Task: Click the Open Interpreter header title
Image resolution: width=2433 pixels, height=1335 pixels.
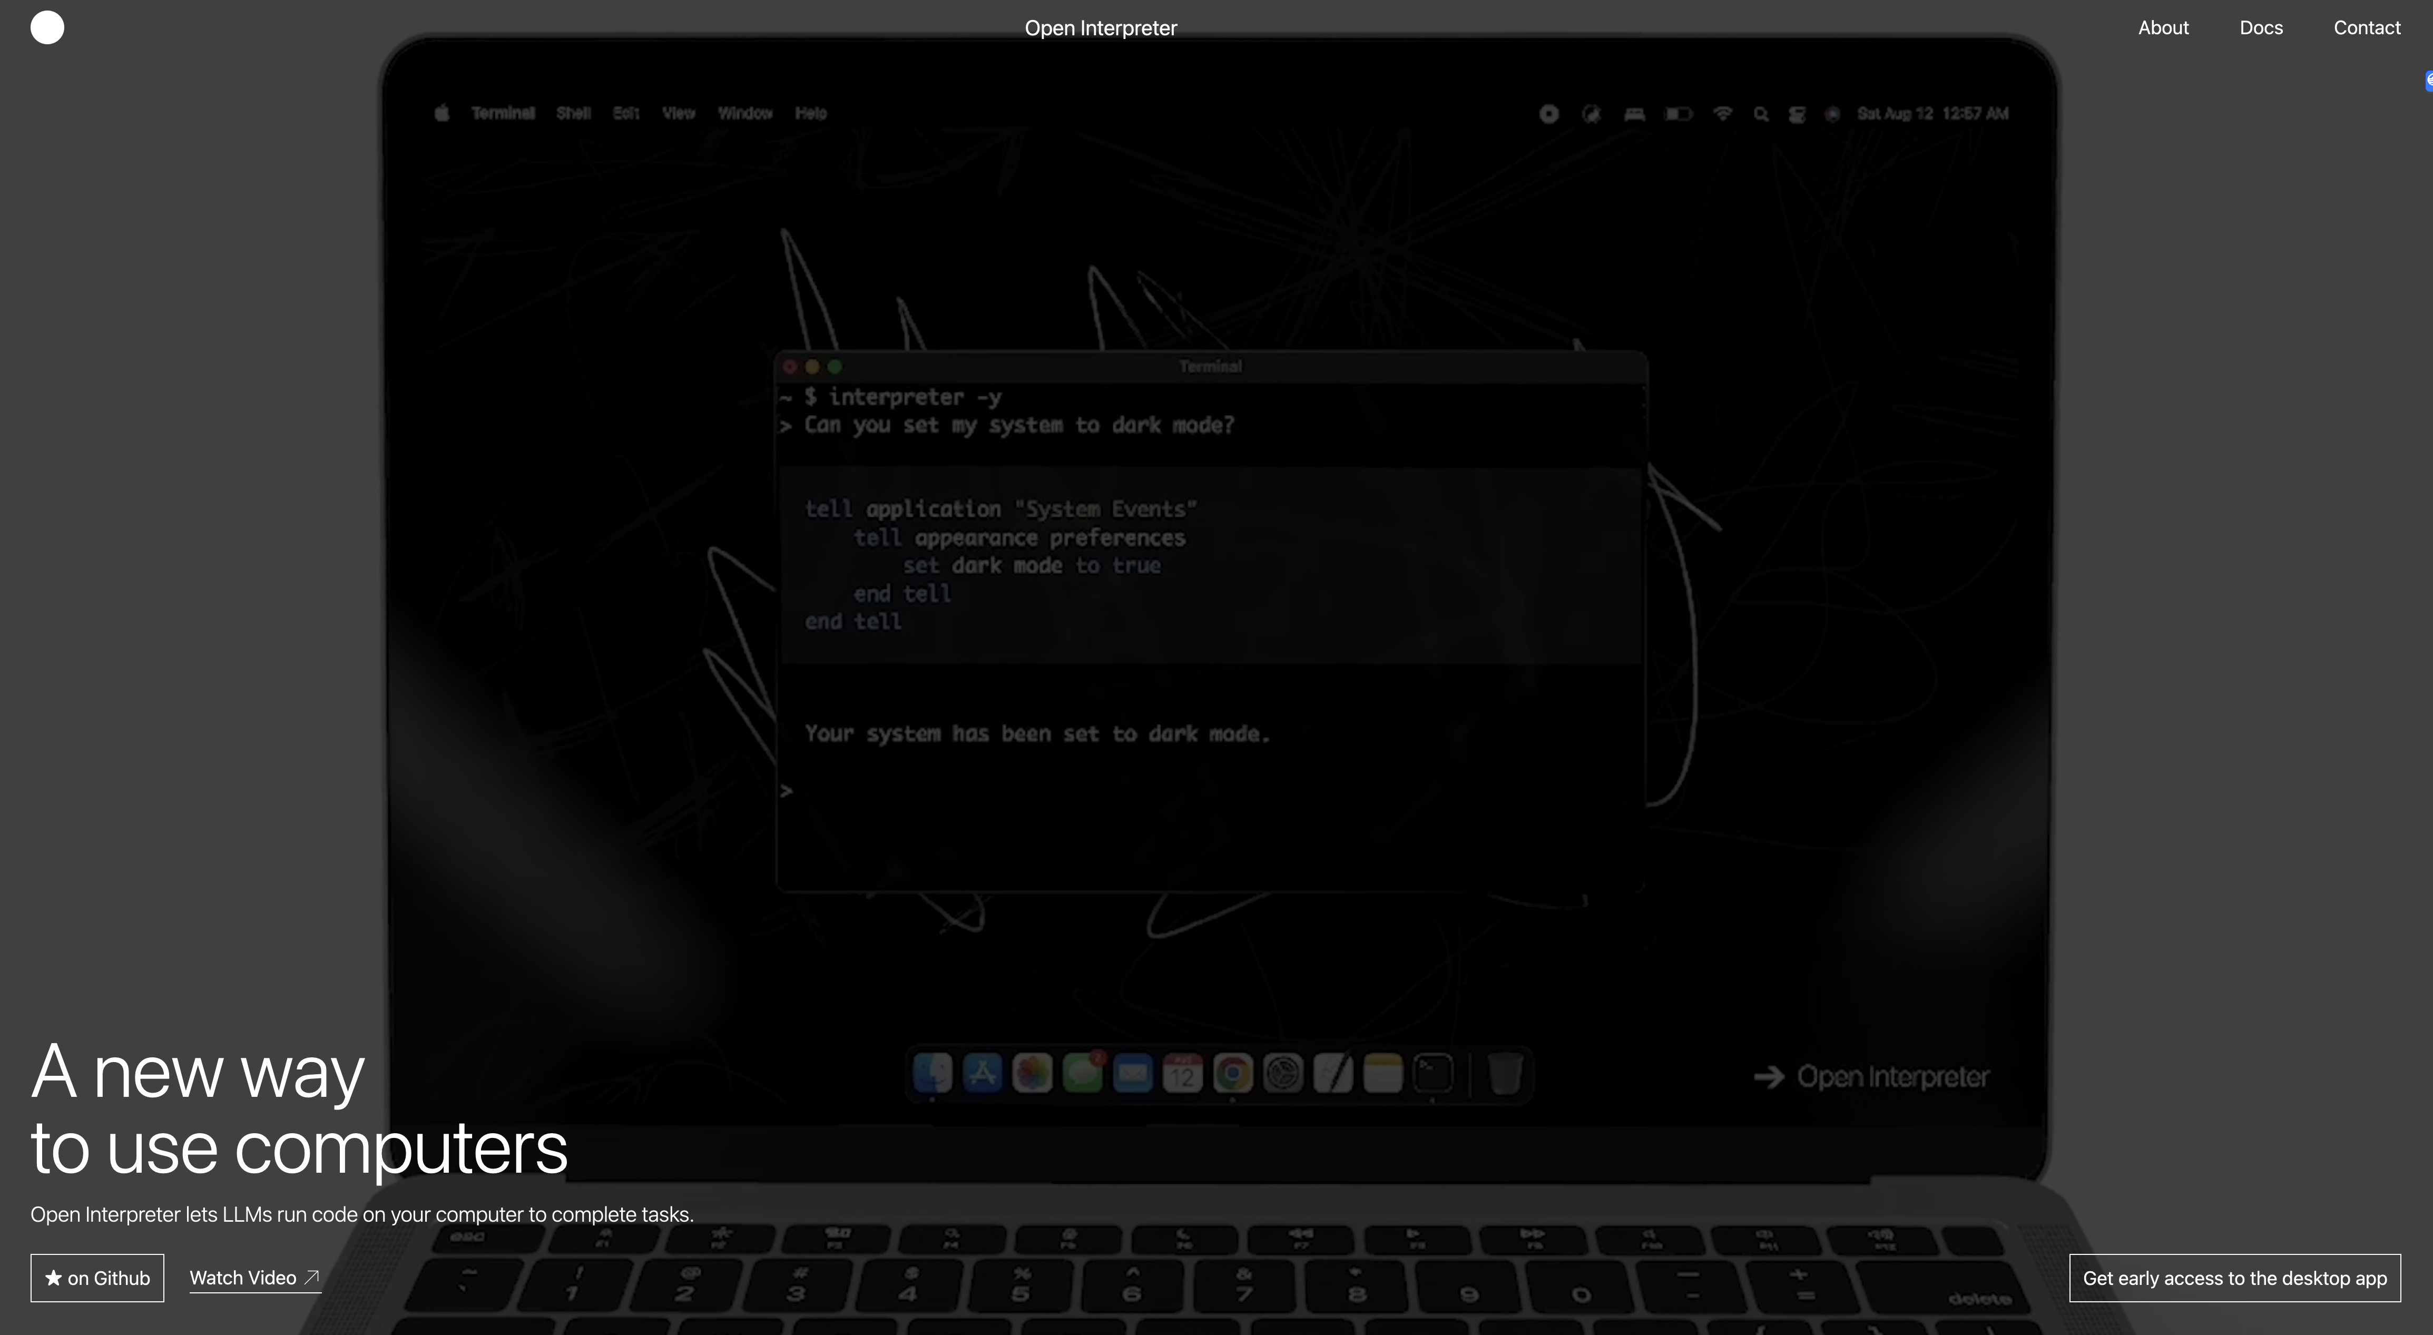Action: coord(1100,28)
